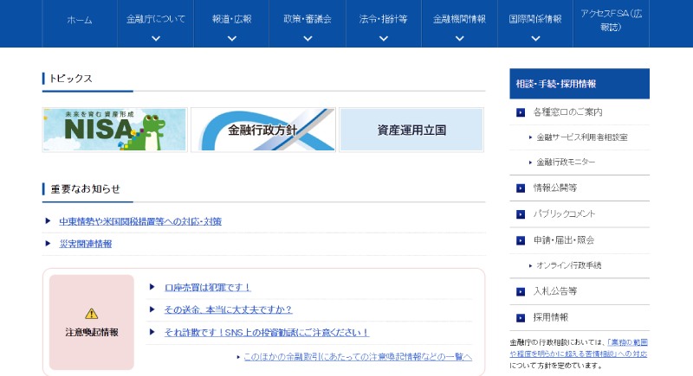Open 口座売買は犯罪です！ link
This screenshot has height=376, width=693.
point(207,287)
